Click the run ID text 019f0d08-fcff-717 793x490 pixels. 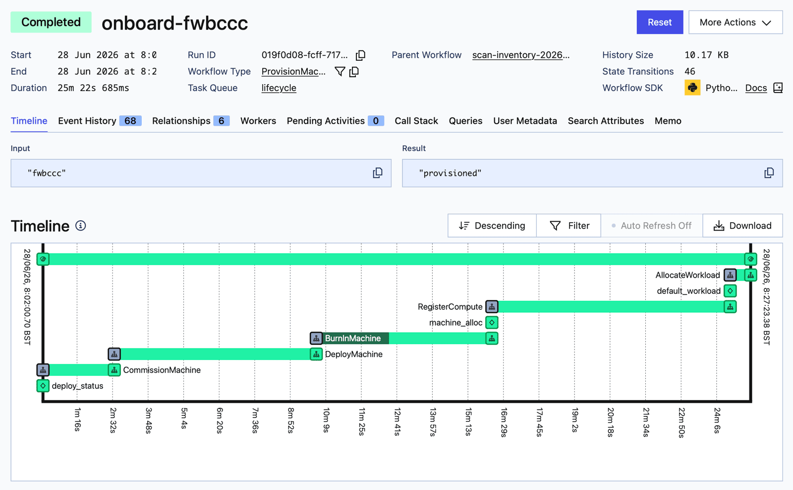click(x=304, y=55)
